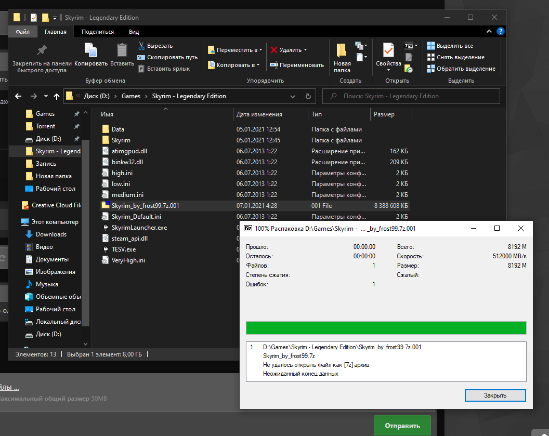Viewport: 549px width, 436px height.
Task: Click the Rename icon in ribbon
Action: (273, 65)
